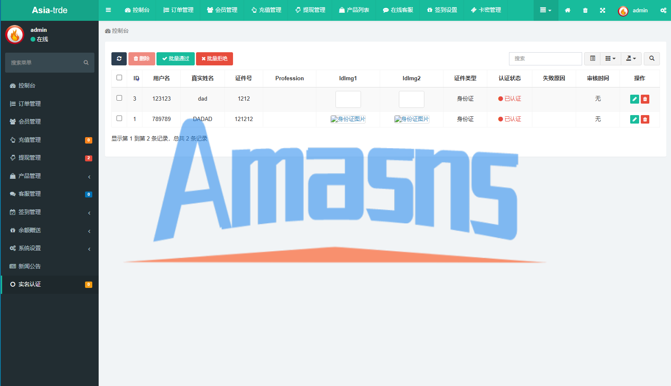Open the columns grid dropdown
The width and height of the screenshot is (671, 386).
[x=611, y=59]
